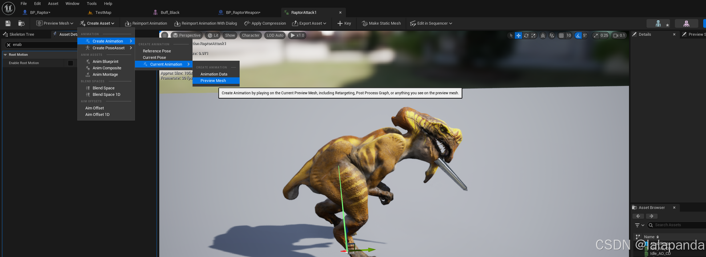Select Anim Montage from Create Asset menu
Image resolution: width=706 pixels, height=257 pixels.
click(106, 75)
